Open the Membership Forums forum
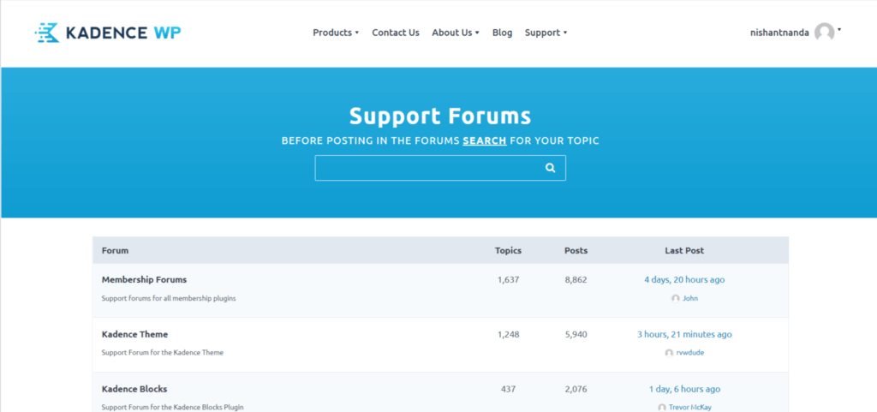877x412 pixels. click(x=144, y=279)
